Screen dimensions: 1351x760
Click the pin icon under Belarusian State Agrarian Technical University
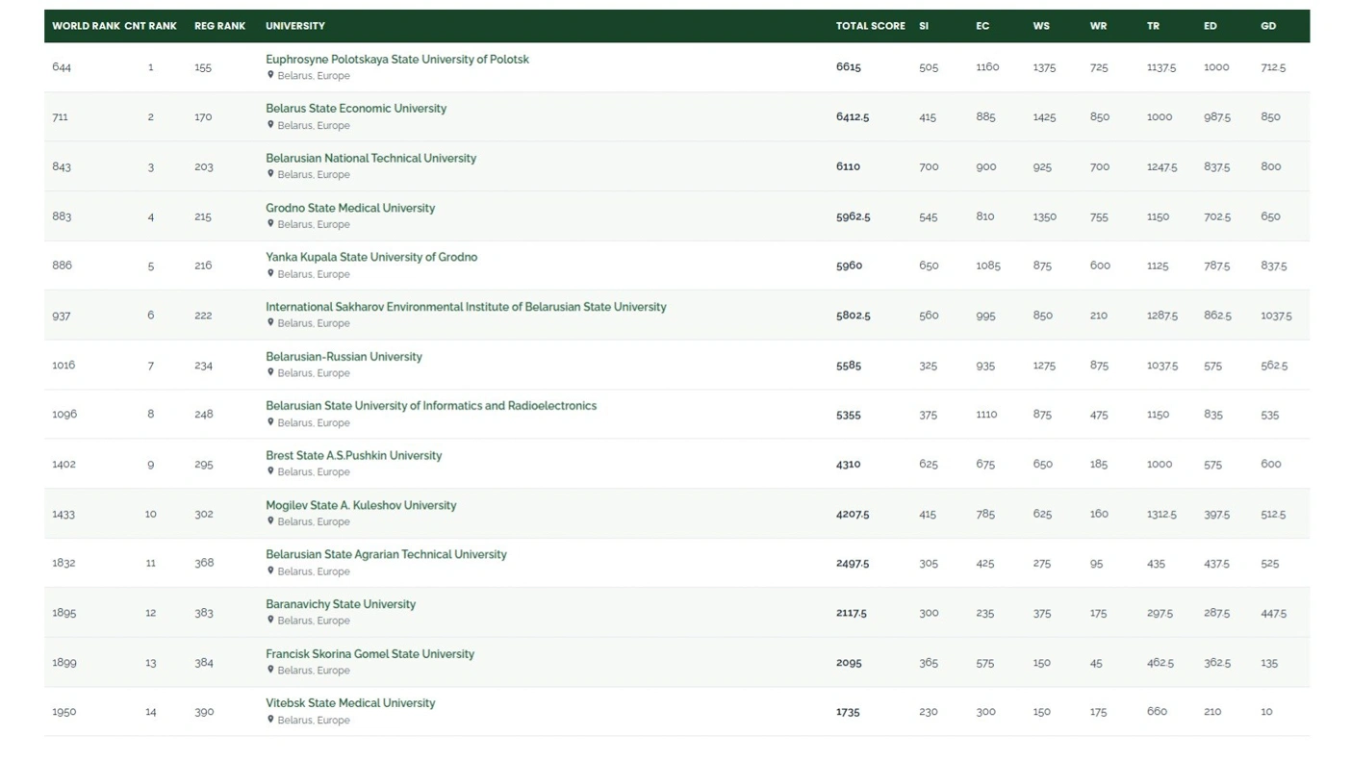click(270, 570)
